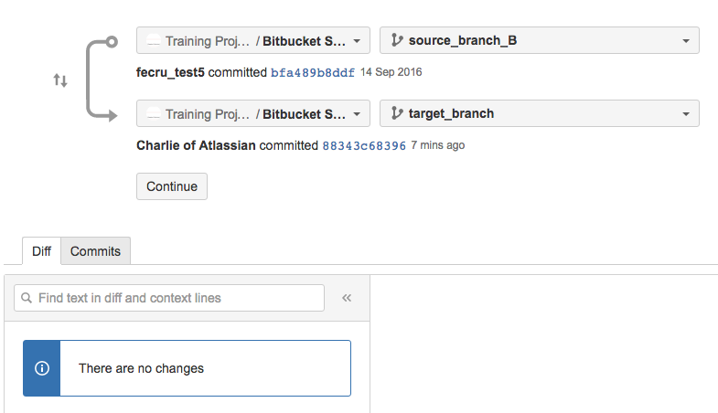
Task: Click the 'There are no changes' message
Action: click(142, 368)
